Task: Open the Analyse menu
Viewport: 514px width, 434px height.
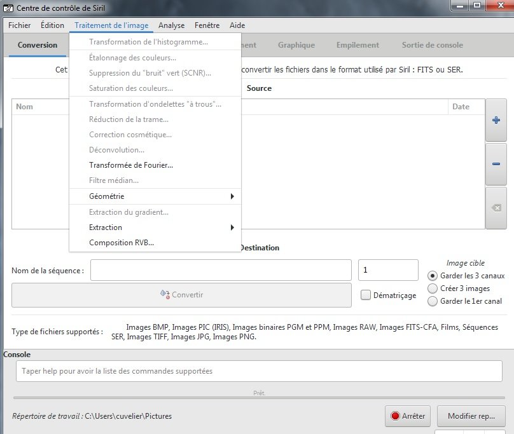Action: click(172, 25)
